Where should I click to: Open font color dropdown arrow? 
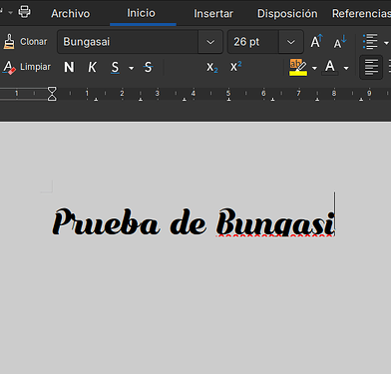pyautogui.click(x=346, y=68)
